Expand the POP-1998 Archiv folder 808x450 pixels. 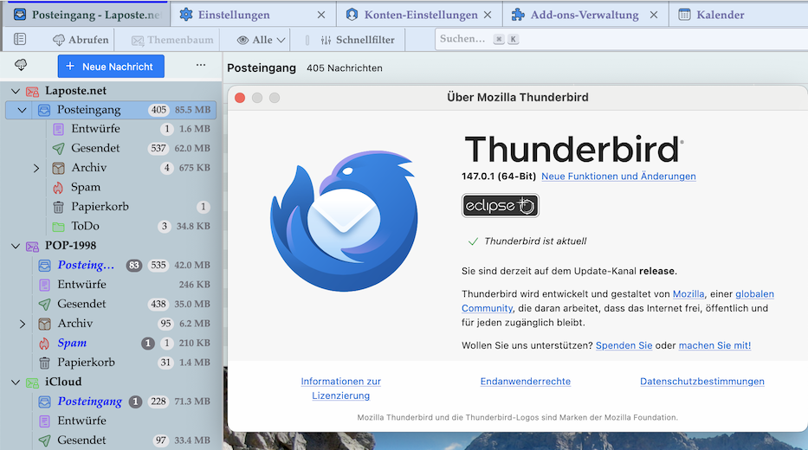(23, 324)
